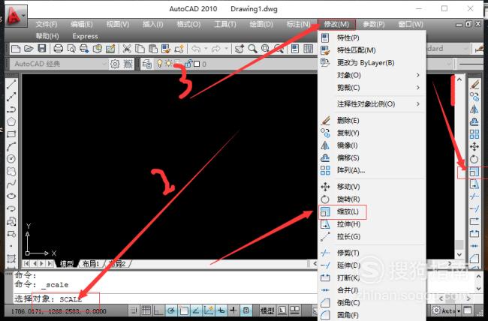
Task: Toggle Snap Mode in status bar
Action: [134, 310]
